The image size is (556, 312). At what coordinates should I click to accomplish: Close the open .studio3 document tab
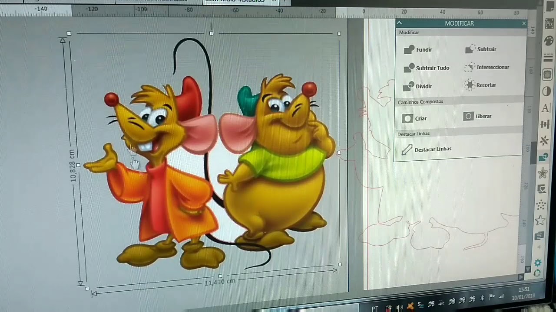(x=274, y=1)
